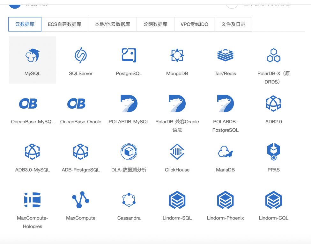This screenshot has height=244, width=311.
Task: Pick the PostgreSQL elephant icon
Action: pos(129,55)
